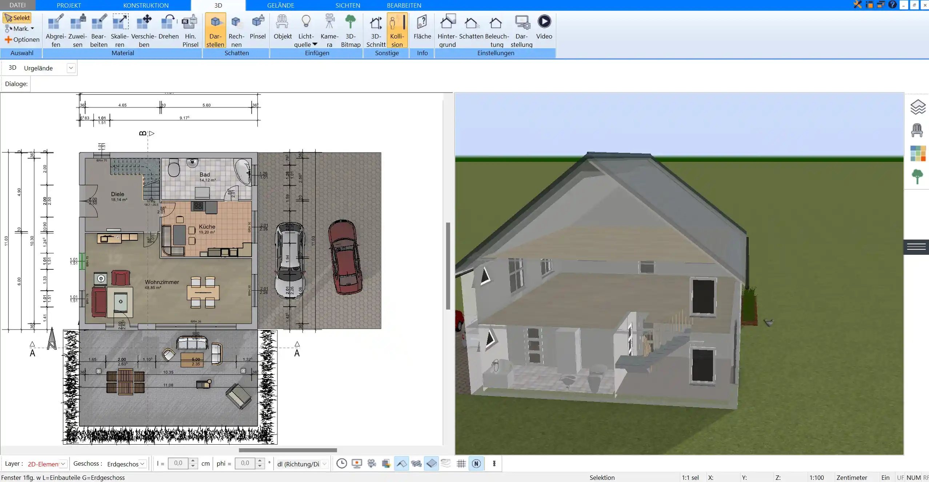Toggle the north arrow N button

click(x=476, y=463)
